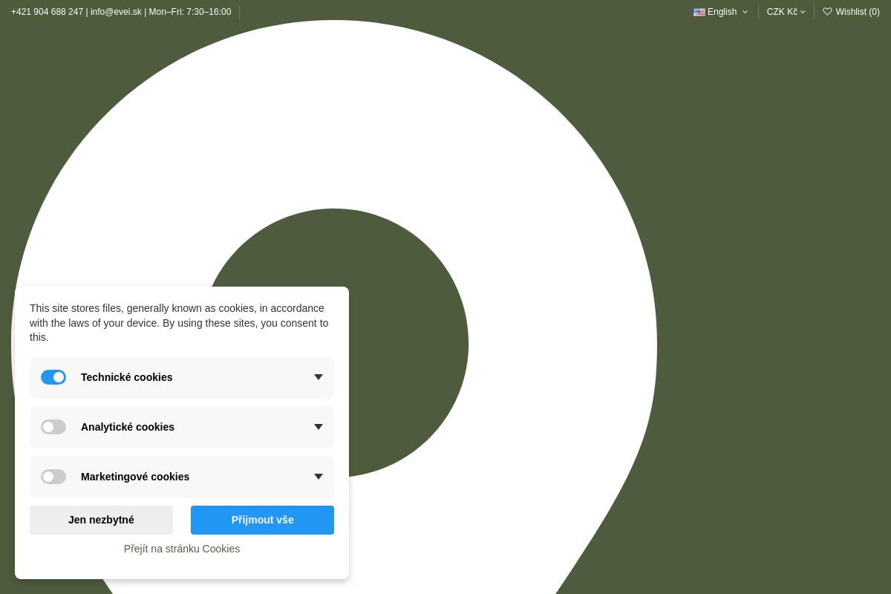Expand the Technické cookies details arrow
The image size is (891, 594).
pos(319,377)
